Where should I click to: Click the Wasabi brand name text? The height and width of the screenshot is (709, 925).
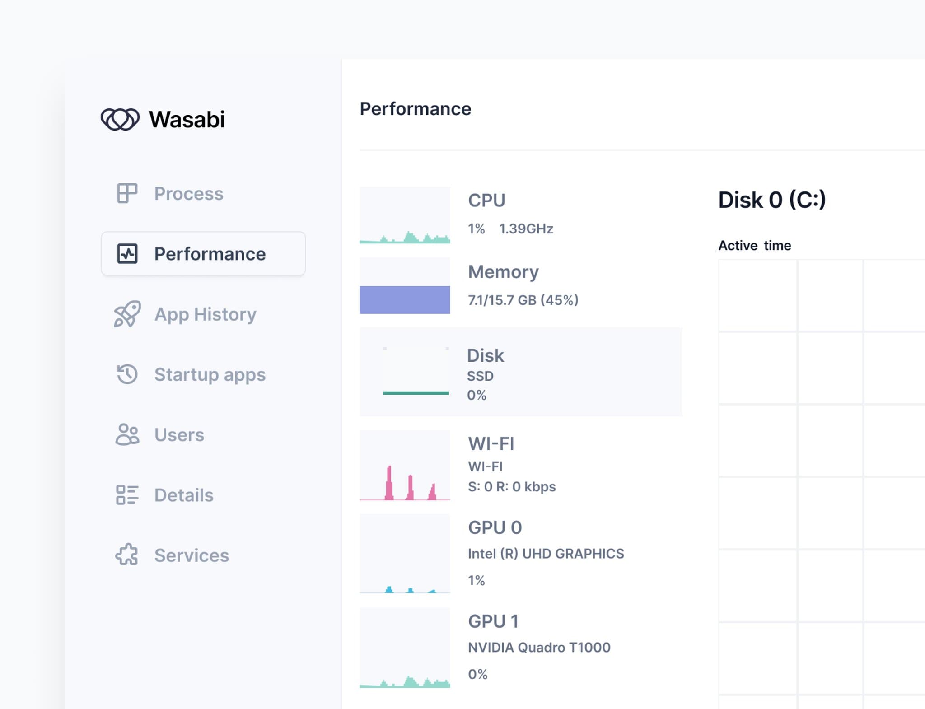point(187,120)
